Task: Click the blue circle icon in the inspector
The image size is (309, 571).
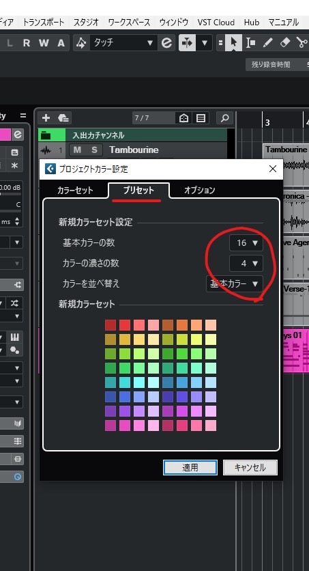Action: (x=17, y=476)
